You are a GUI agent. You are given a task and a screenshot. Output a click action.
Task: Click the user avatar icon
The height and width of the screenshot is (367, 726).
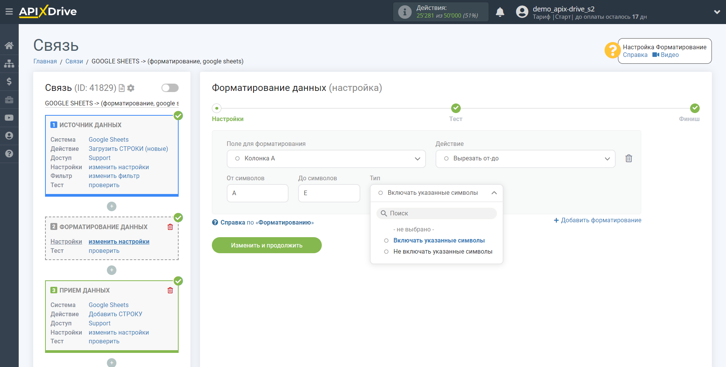click(x=522, y=12)
